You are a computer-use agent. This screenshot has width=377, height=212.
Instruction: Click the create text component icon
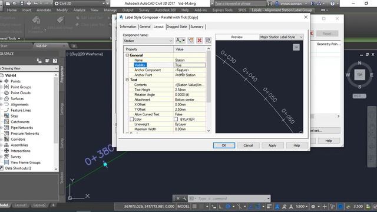pos(178,41)
